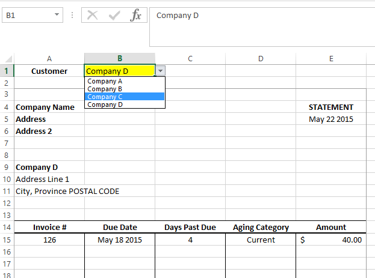
Task: Select the May 22 2015 date cell
Action: click(331, 119)
